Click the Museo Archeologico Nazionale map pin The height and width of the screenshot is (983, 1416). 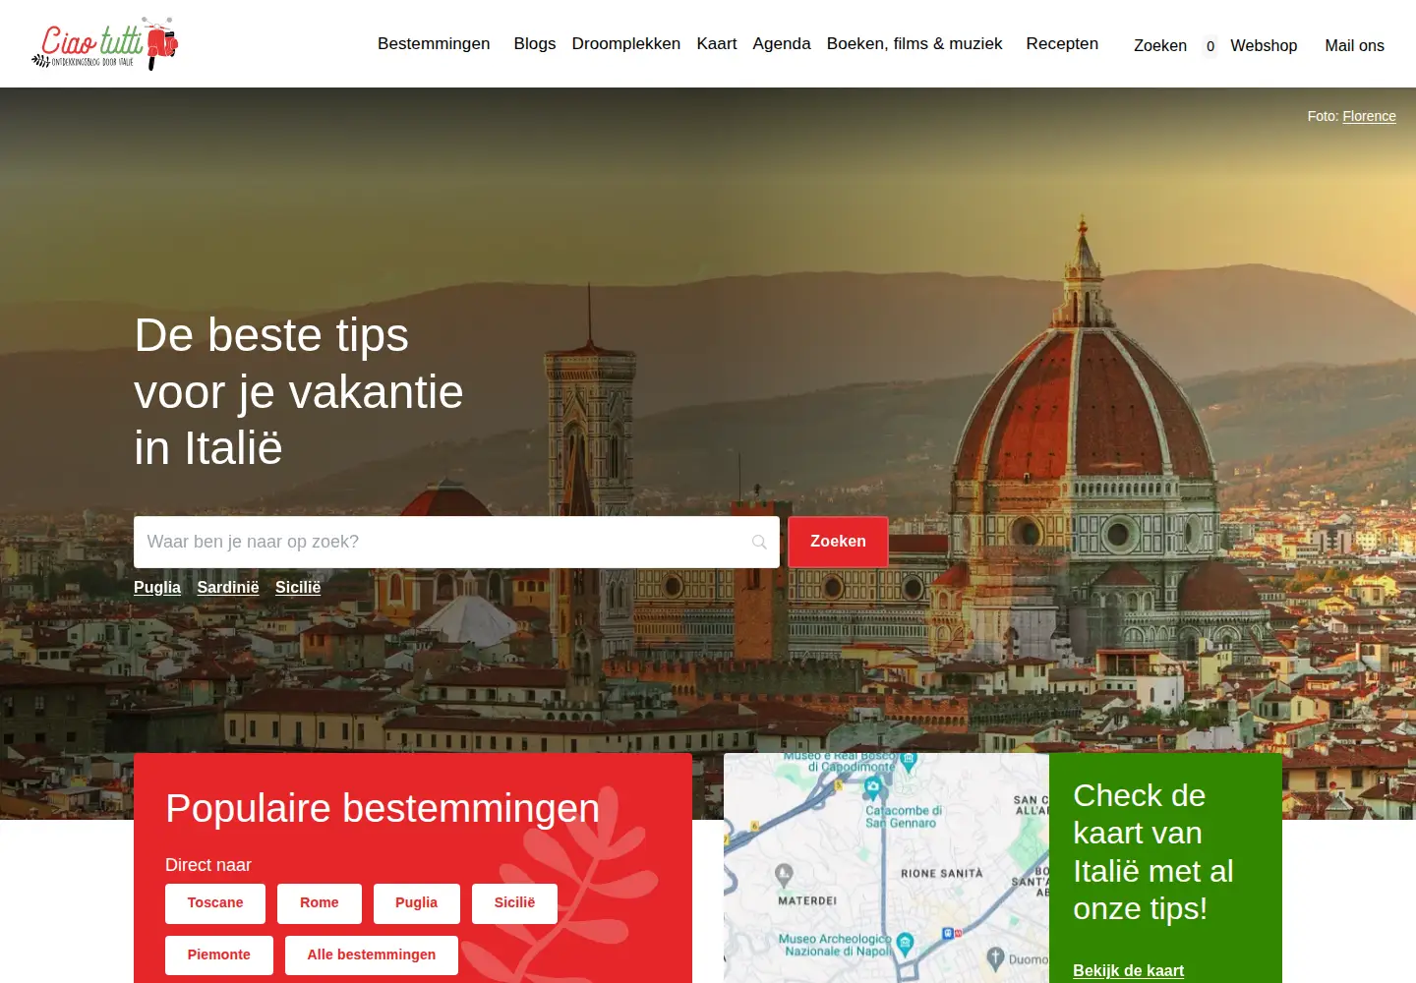tap(905, 944)
